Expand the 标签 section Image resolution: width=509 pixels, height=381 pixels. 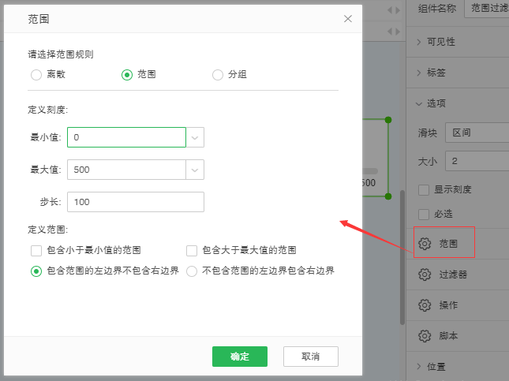click(419, 73)
